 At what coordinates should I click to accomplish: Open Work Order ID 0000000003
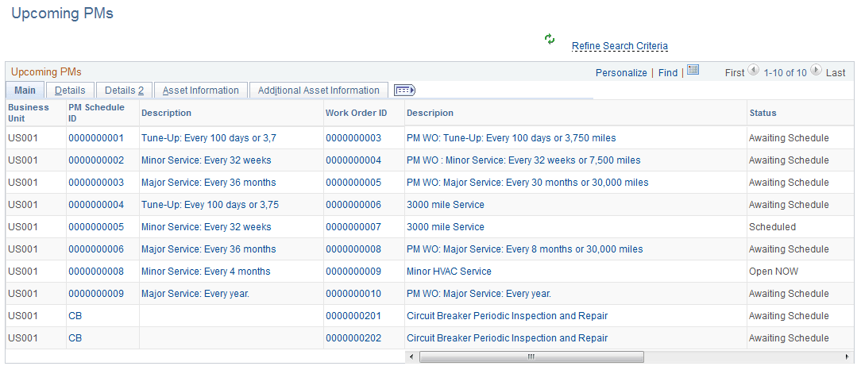(x=353, y=138)
